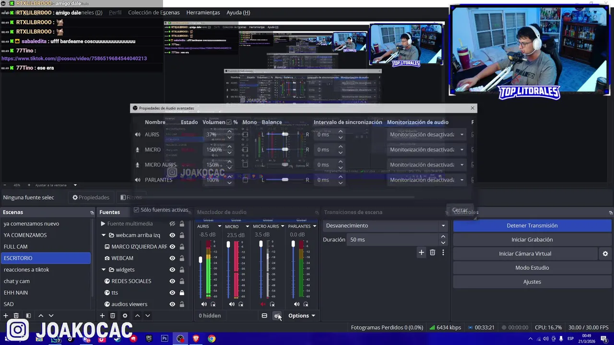
Task: Open Brave browser from the taskbar
Action: pyautogui.click(x=196, y=339)
